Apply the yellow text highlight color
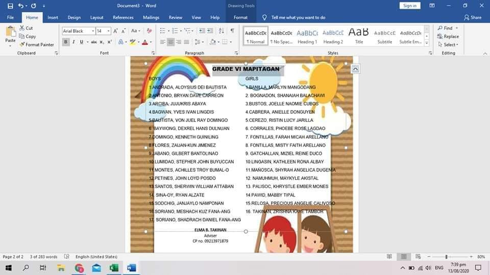The image size is (490, 275). coord(133,42)
